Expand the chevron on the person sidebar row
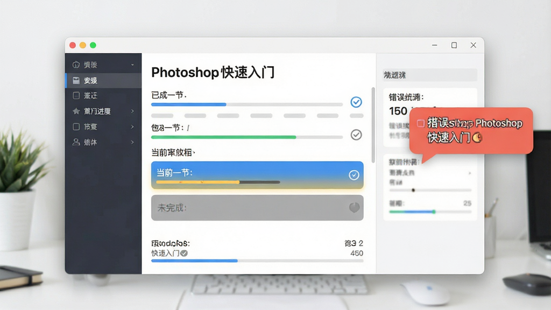The width and height of the screenshot is (551, 310). click(132, 142)
